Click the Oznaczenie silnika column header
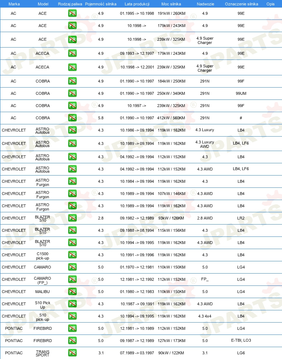This screenshot has width=282, height=359. pyautogui.click(x=242, y=4)
